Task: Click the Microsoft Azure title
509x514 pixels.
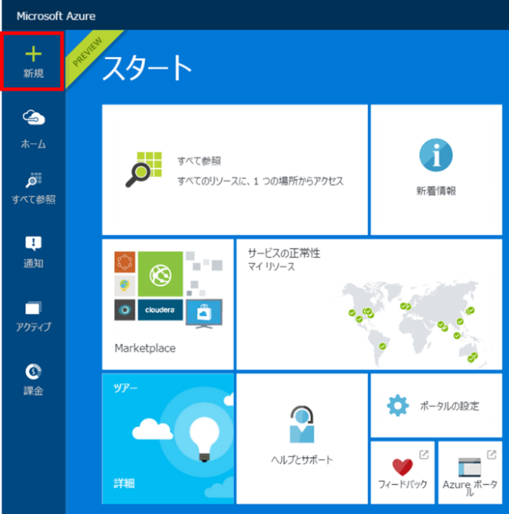Action: (x=56, y=16)
